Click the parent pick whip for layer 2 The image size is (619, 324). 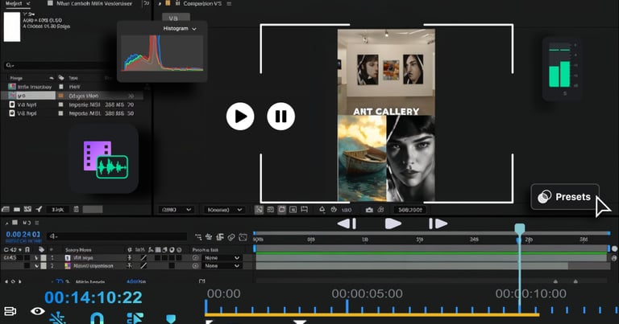tap(195, 266)
